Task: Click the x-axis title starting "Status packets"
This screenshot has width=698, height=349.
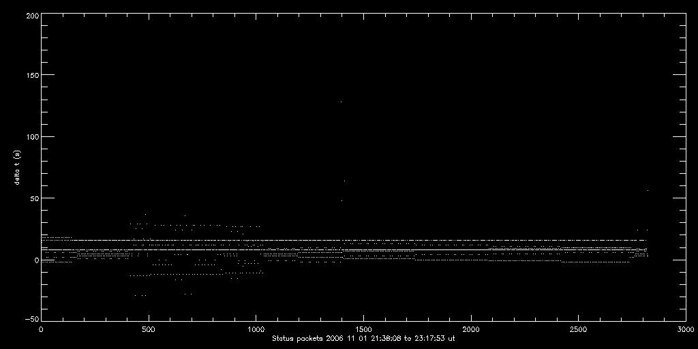Action: click(363, 338)
